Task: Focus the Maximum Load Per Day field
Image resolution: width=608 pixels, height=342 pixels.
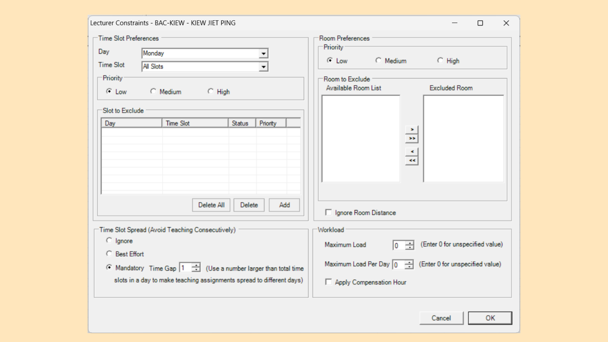Action: coord(399,264)
